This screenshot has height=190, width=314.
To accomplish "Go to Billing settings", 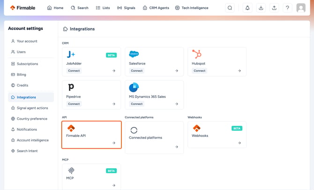I will pyautogui.click(x=31, y=75).
